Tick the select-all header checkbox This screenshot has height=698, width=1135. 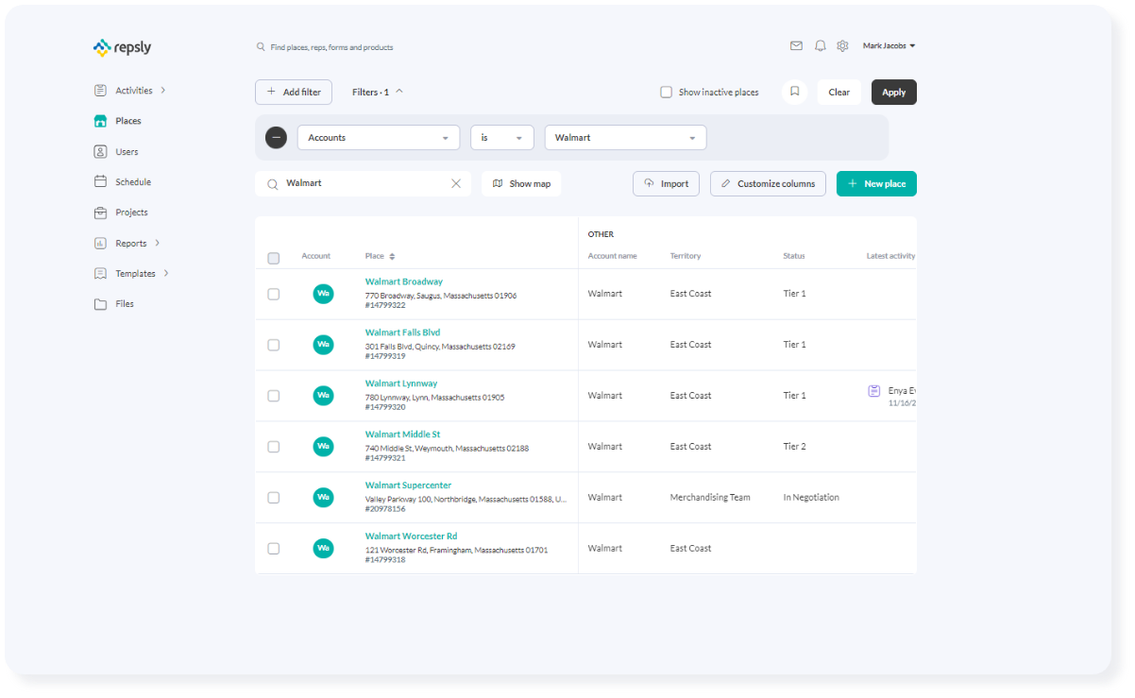[274, 258]
